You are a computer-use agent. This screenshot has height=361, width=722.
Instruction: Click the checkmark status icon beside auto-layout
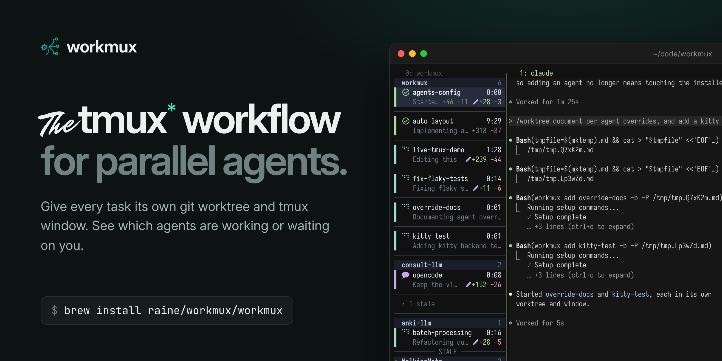click(x=406, y=121)
